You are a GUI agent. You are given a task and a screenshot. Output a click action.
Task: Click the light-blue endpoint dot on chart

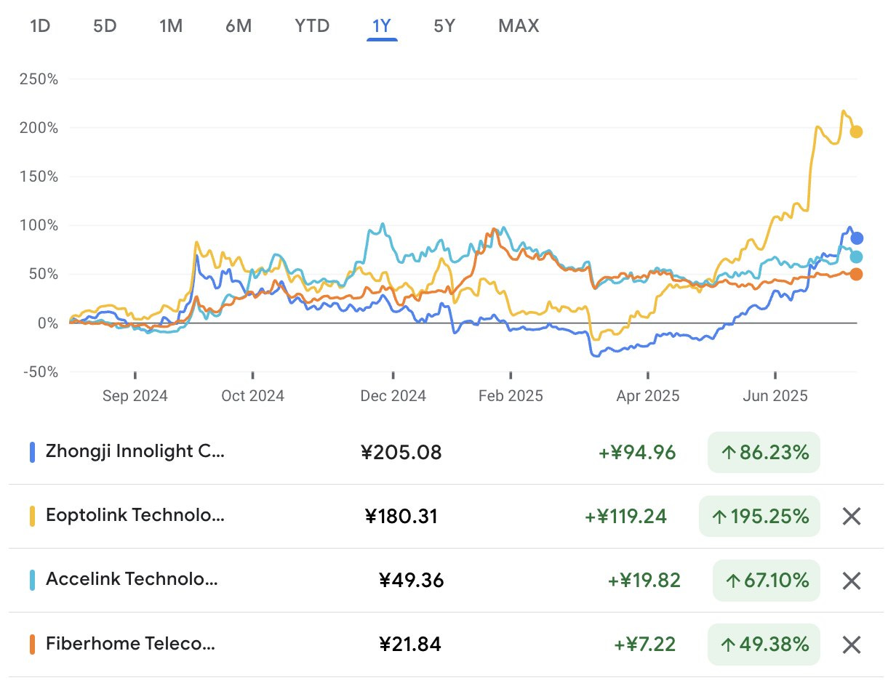click(x=857, y=256)
